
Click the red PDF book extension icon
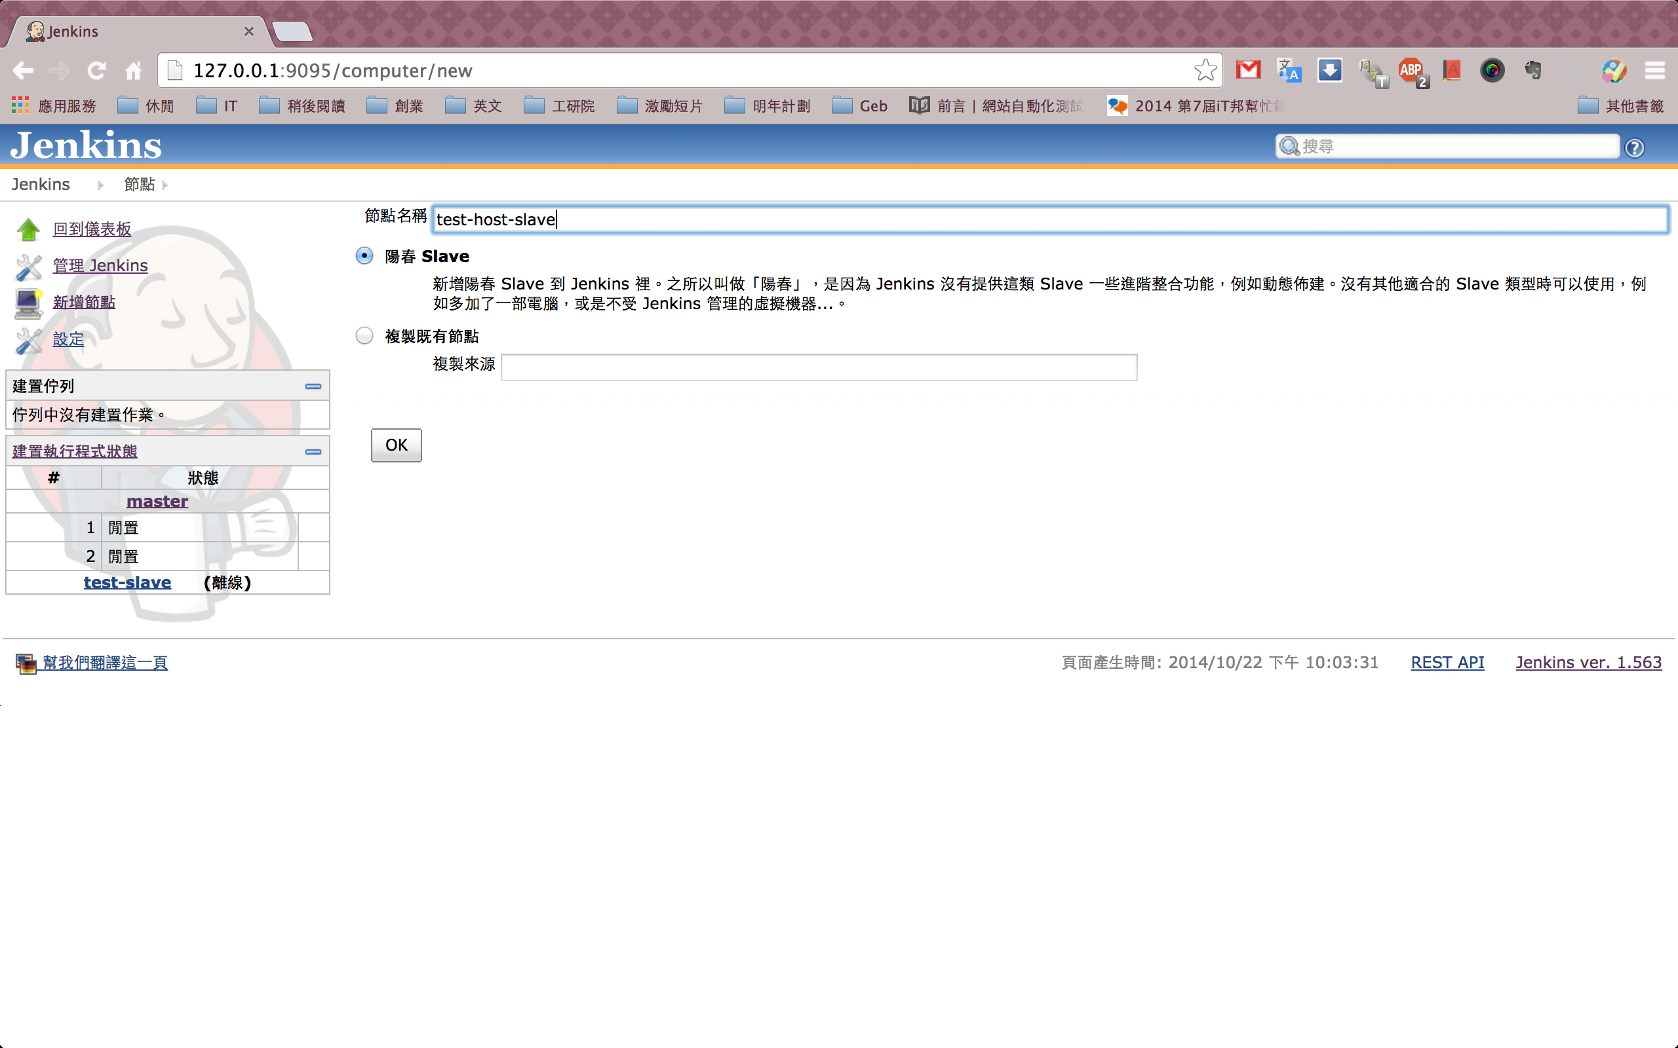1452,70
